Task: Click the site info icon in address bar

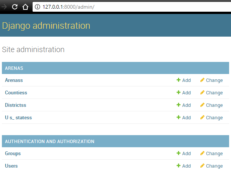Action: click(37, 7)
